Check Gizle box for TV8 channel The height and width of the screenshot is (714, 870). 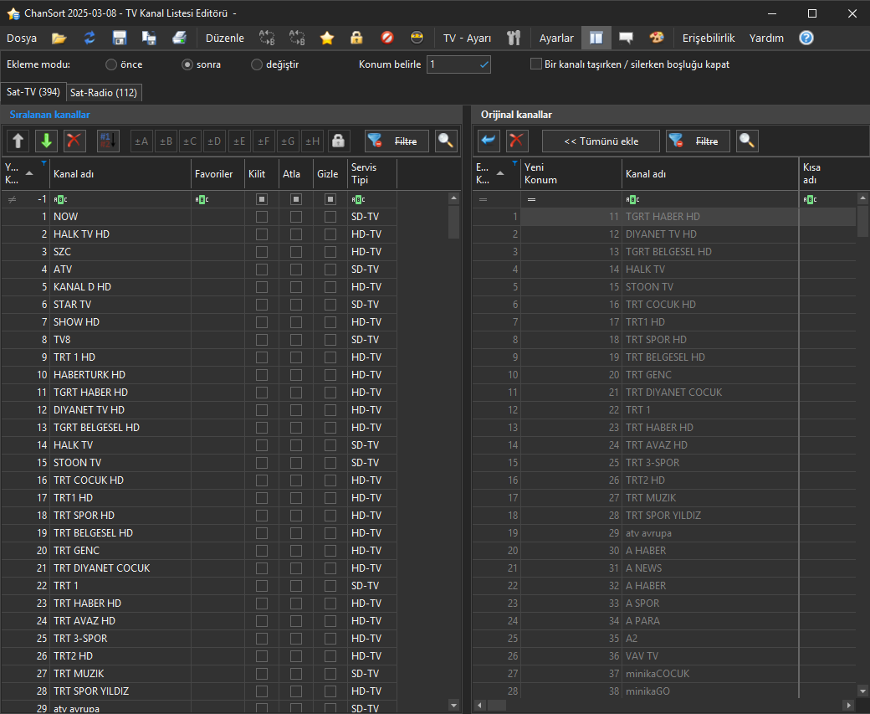pos(330,340)
